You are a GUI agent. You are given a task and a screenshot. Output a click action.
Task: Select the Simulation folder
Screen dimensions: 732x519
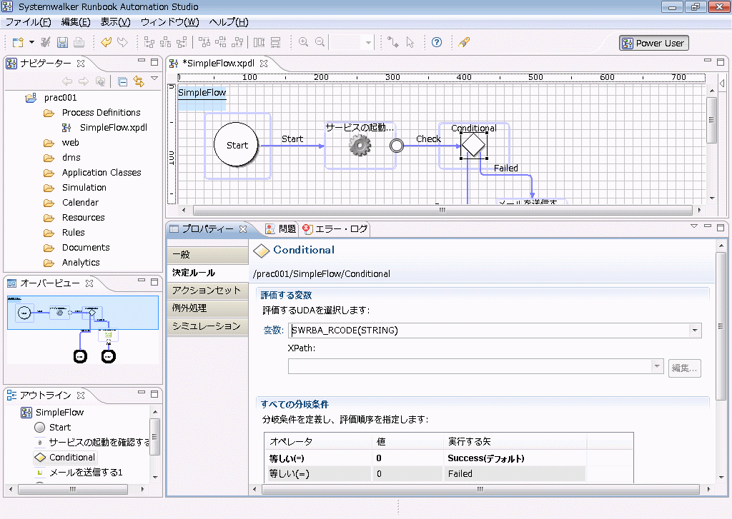(x=84, y=188)
